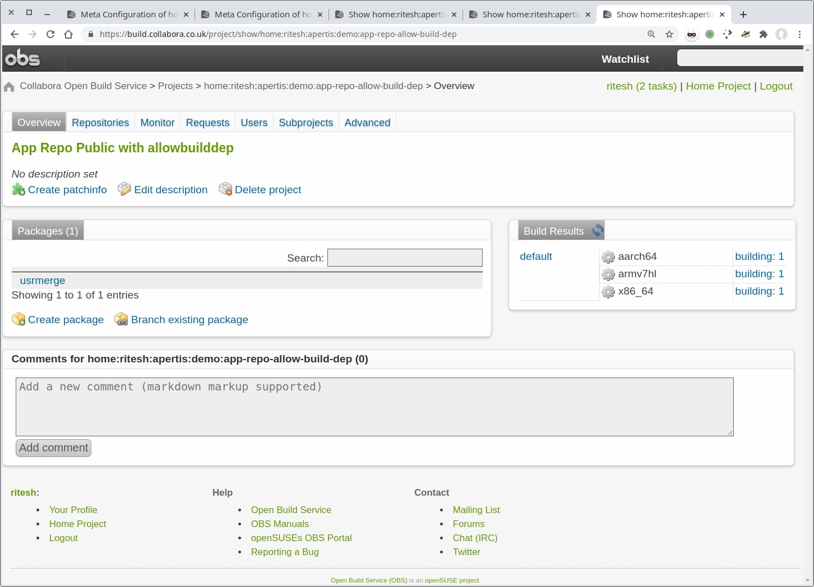
Task: Click the home icon in breadcrumb
Action: pyautogui.click(x=9, y=87)
